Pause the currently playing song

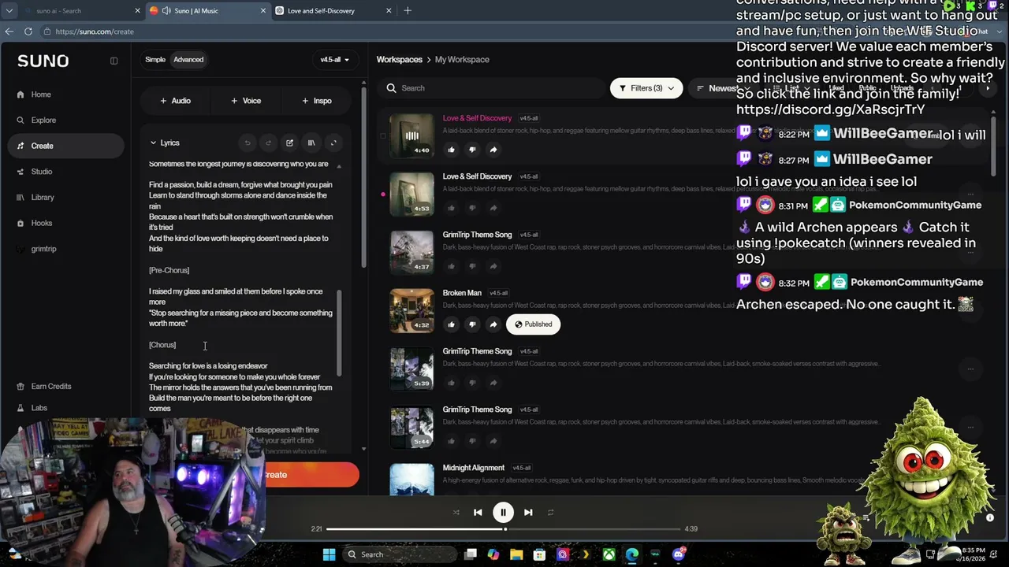503,513
